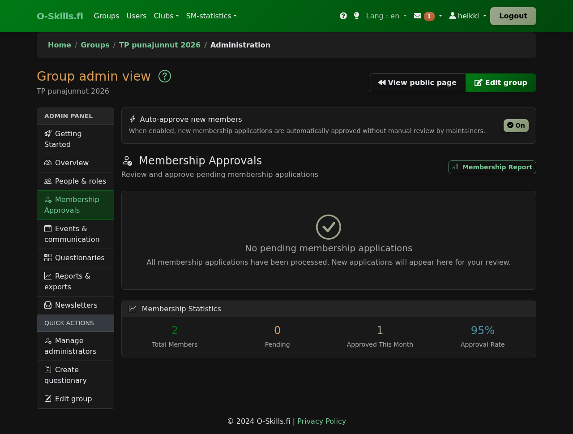Image resolution: width=573 pixels, height=434 pixels.
Task: Toggle Auto-approve new members On switch
Action: (516, 126)
